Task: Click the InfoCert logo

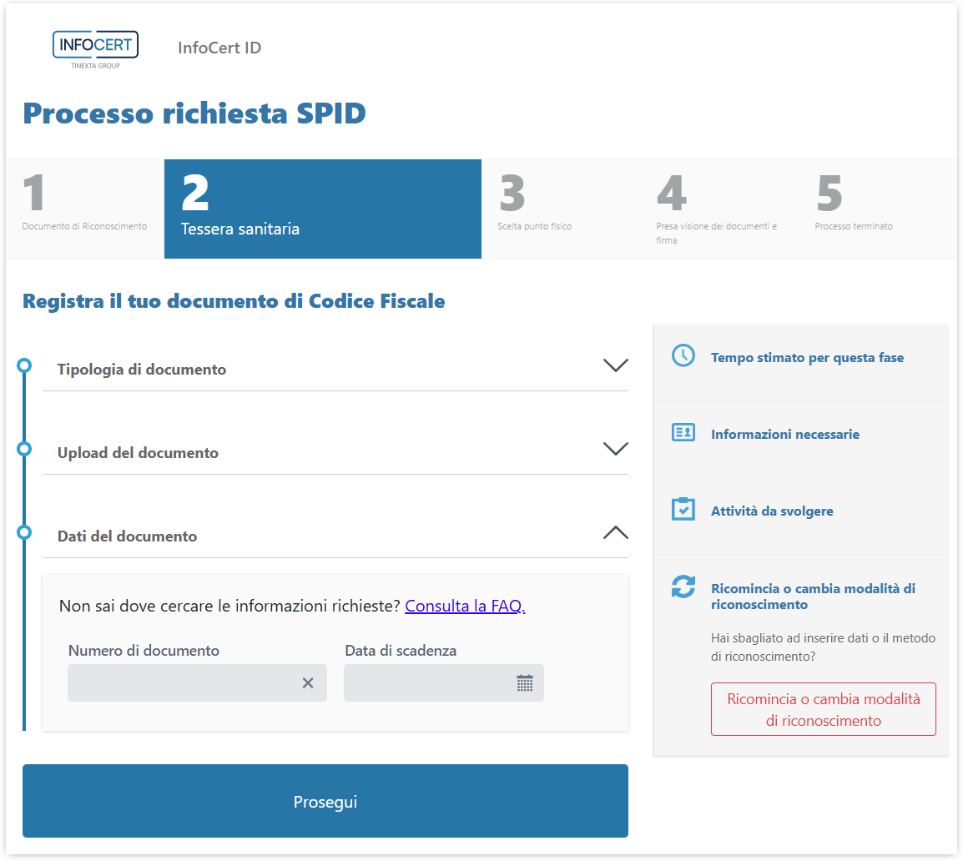Action: tap(95, 48)
